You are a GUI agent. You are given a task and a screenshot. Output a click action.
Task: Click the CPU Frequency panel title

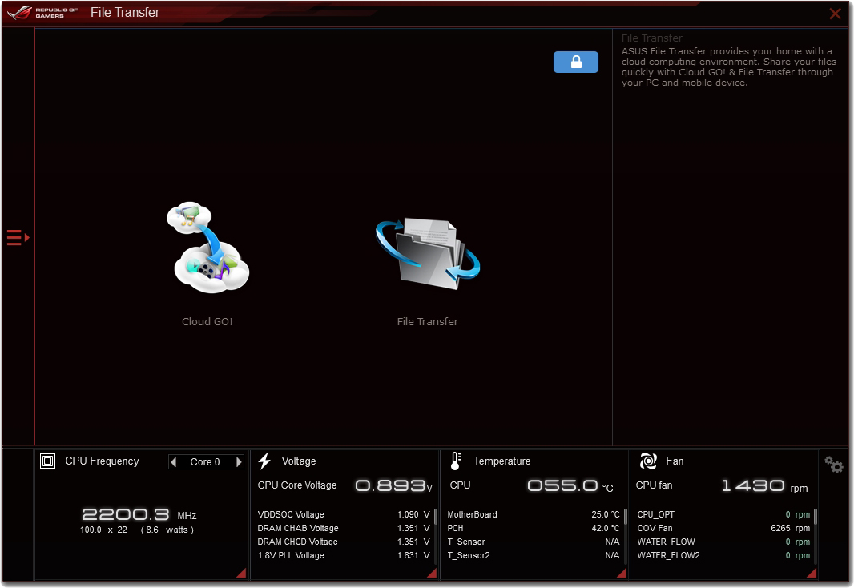102,461
